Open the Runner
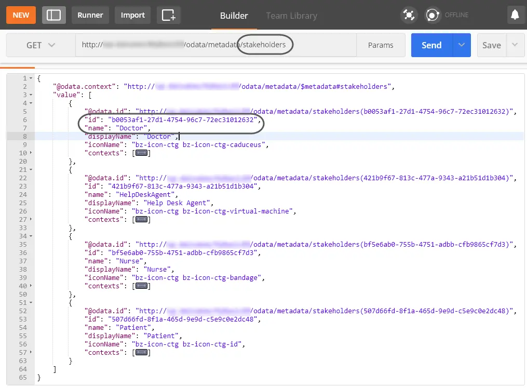The image size is (527, 388). point(90,15)
